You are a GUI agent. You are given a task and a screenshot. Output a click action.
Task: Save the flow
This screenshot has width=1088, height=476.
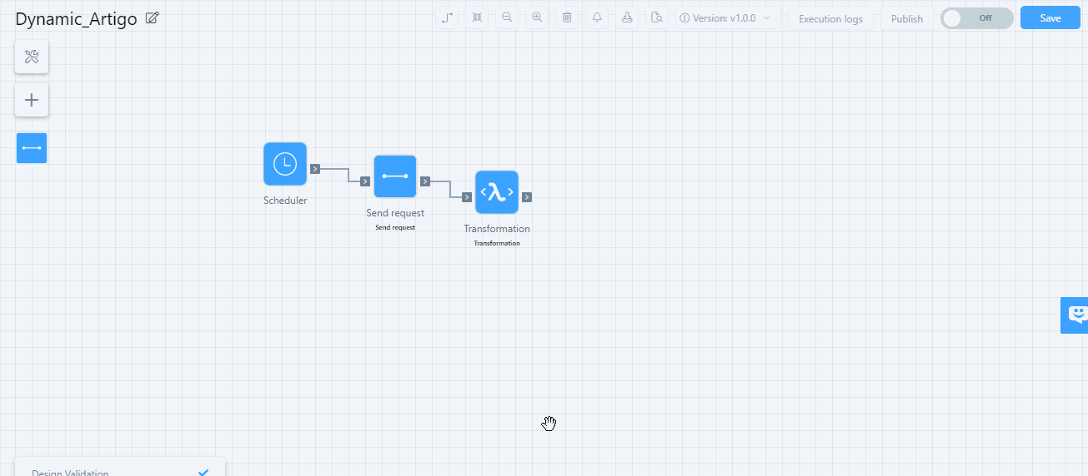(x=1050, y=18)
